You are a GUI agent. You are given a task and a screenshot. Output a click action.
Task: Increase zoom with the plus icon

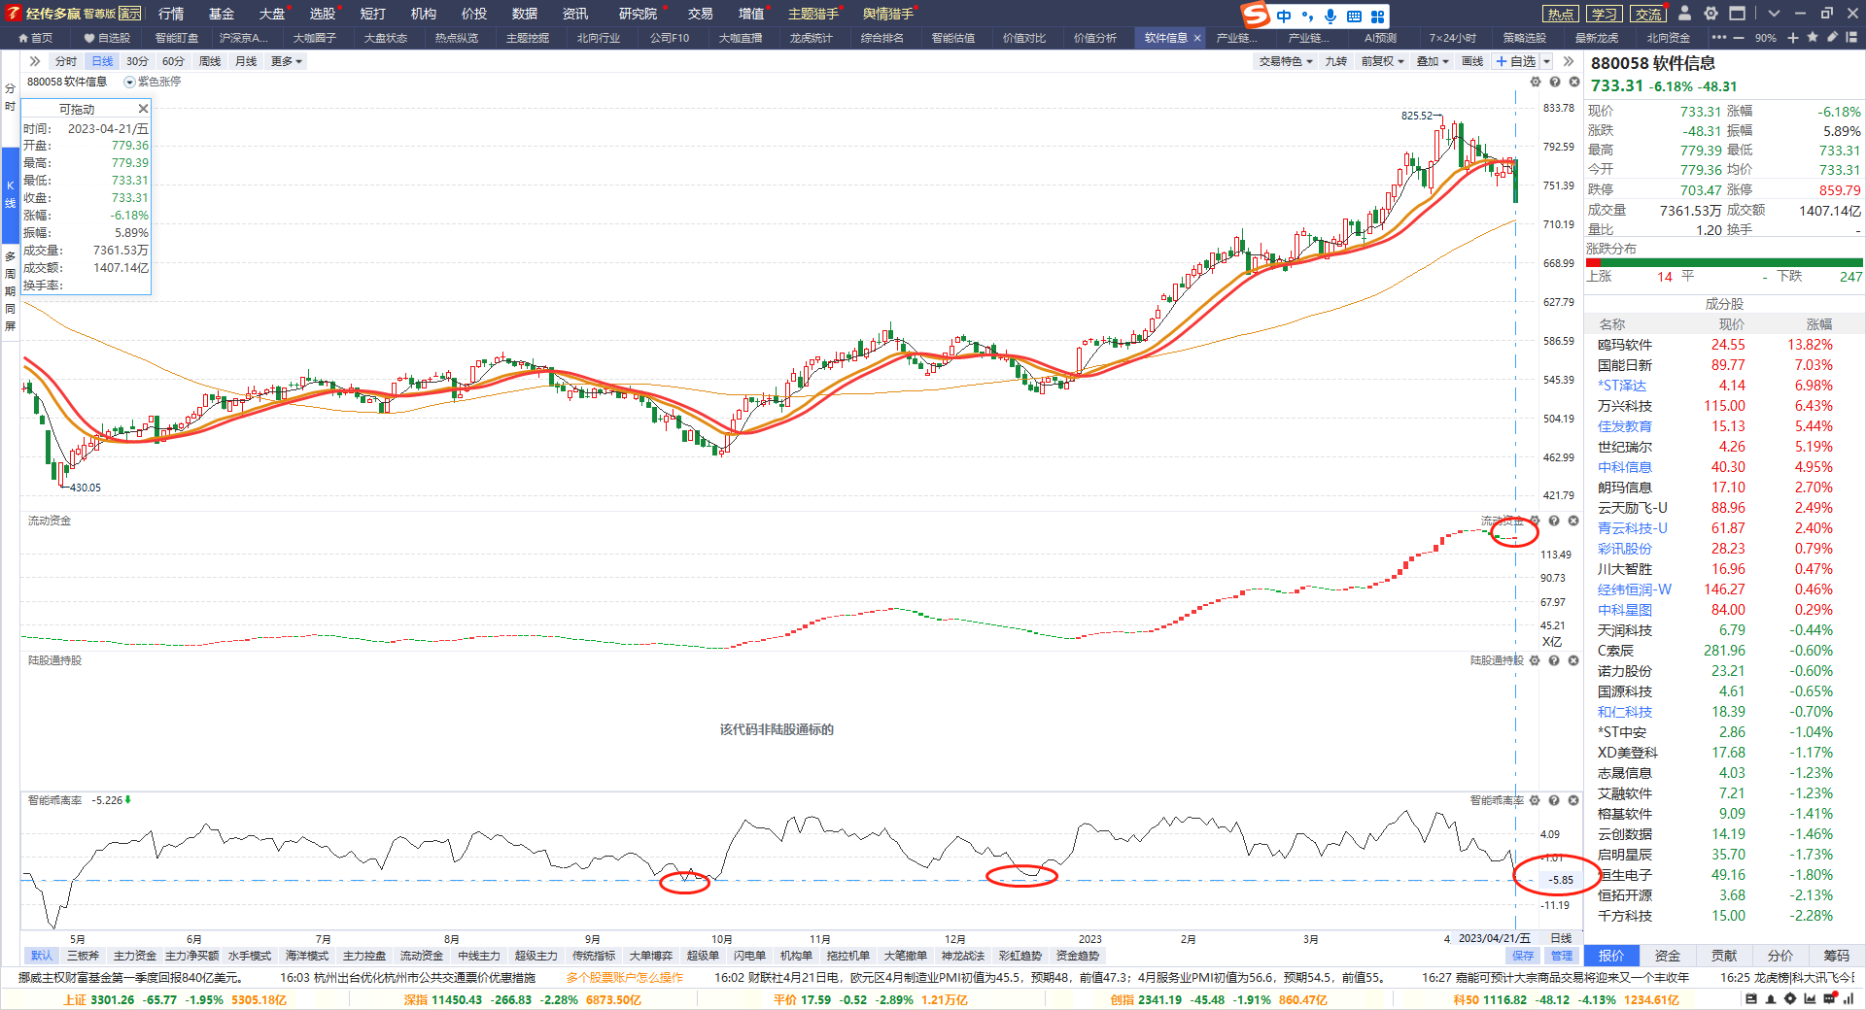[x=1793, y=38]
